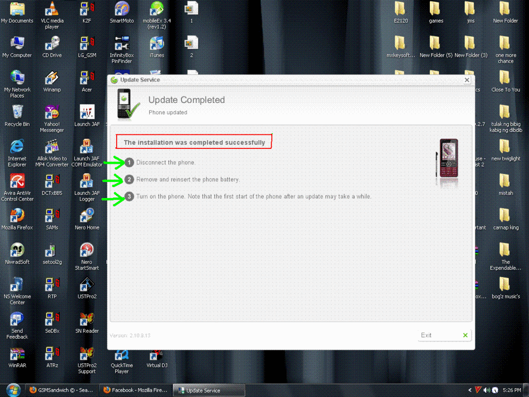Image resolution: width=529 pixels, height=397 pixels.
Task: Open the carnap king folder
Action: [505, 219]
